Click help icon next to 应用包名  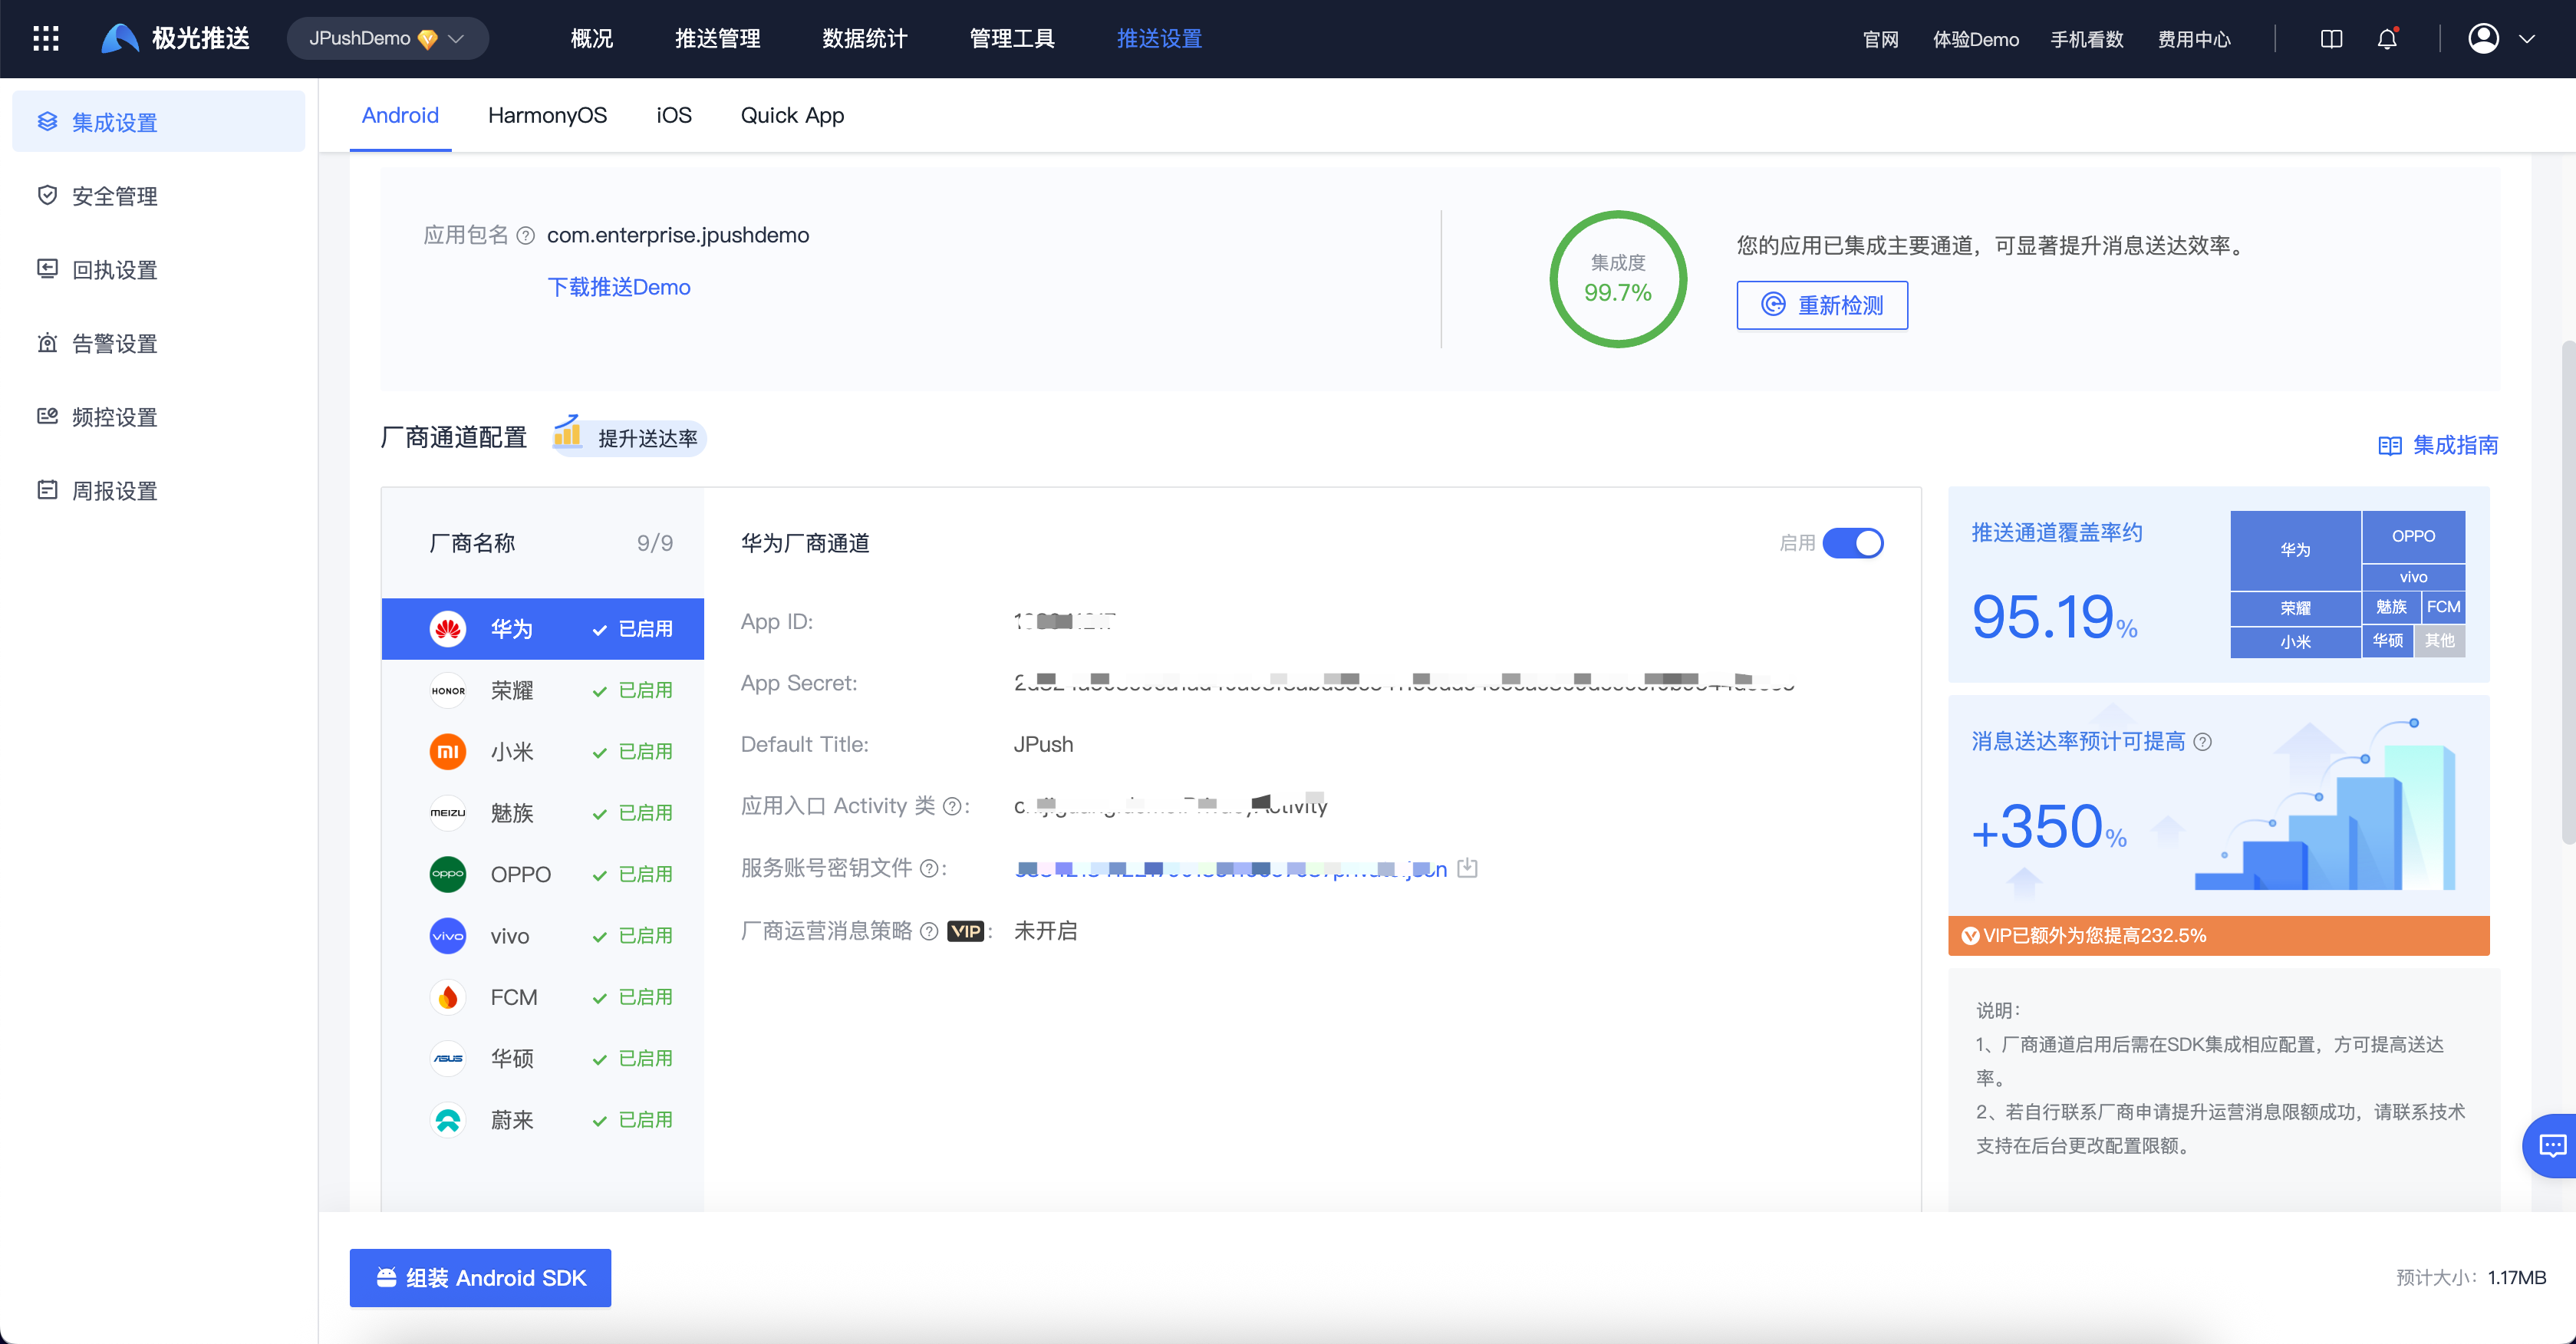point(526,236)
